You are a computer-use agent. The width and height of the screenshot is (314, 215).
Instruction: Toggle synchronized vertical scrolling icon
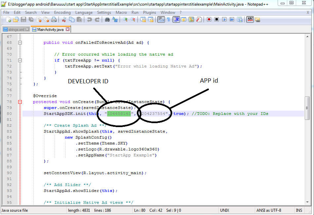[143, 19]
